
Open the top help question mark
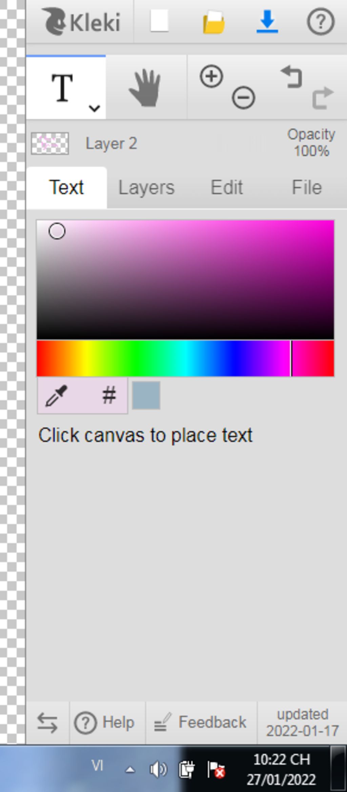tap(321, 22)
